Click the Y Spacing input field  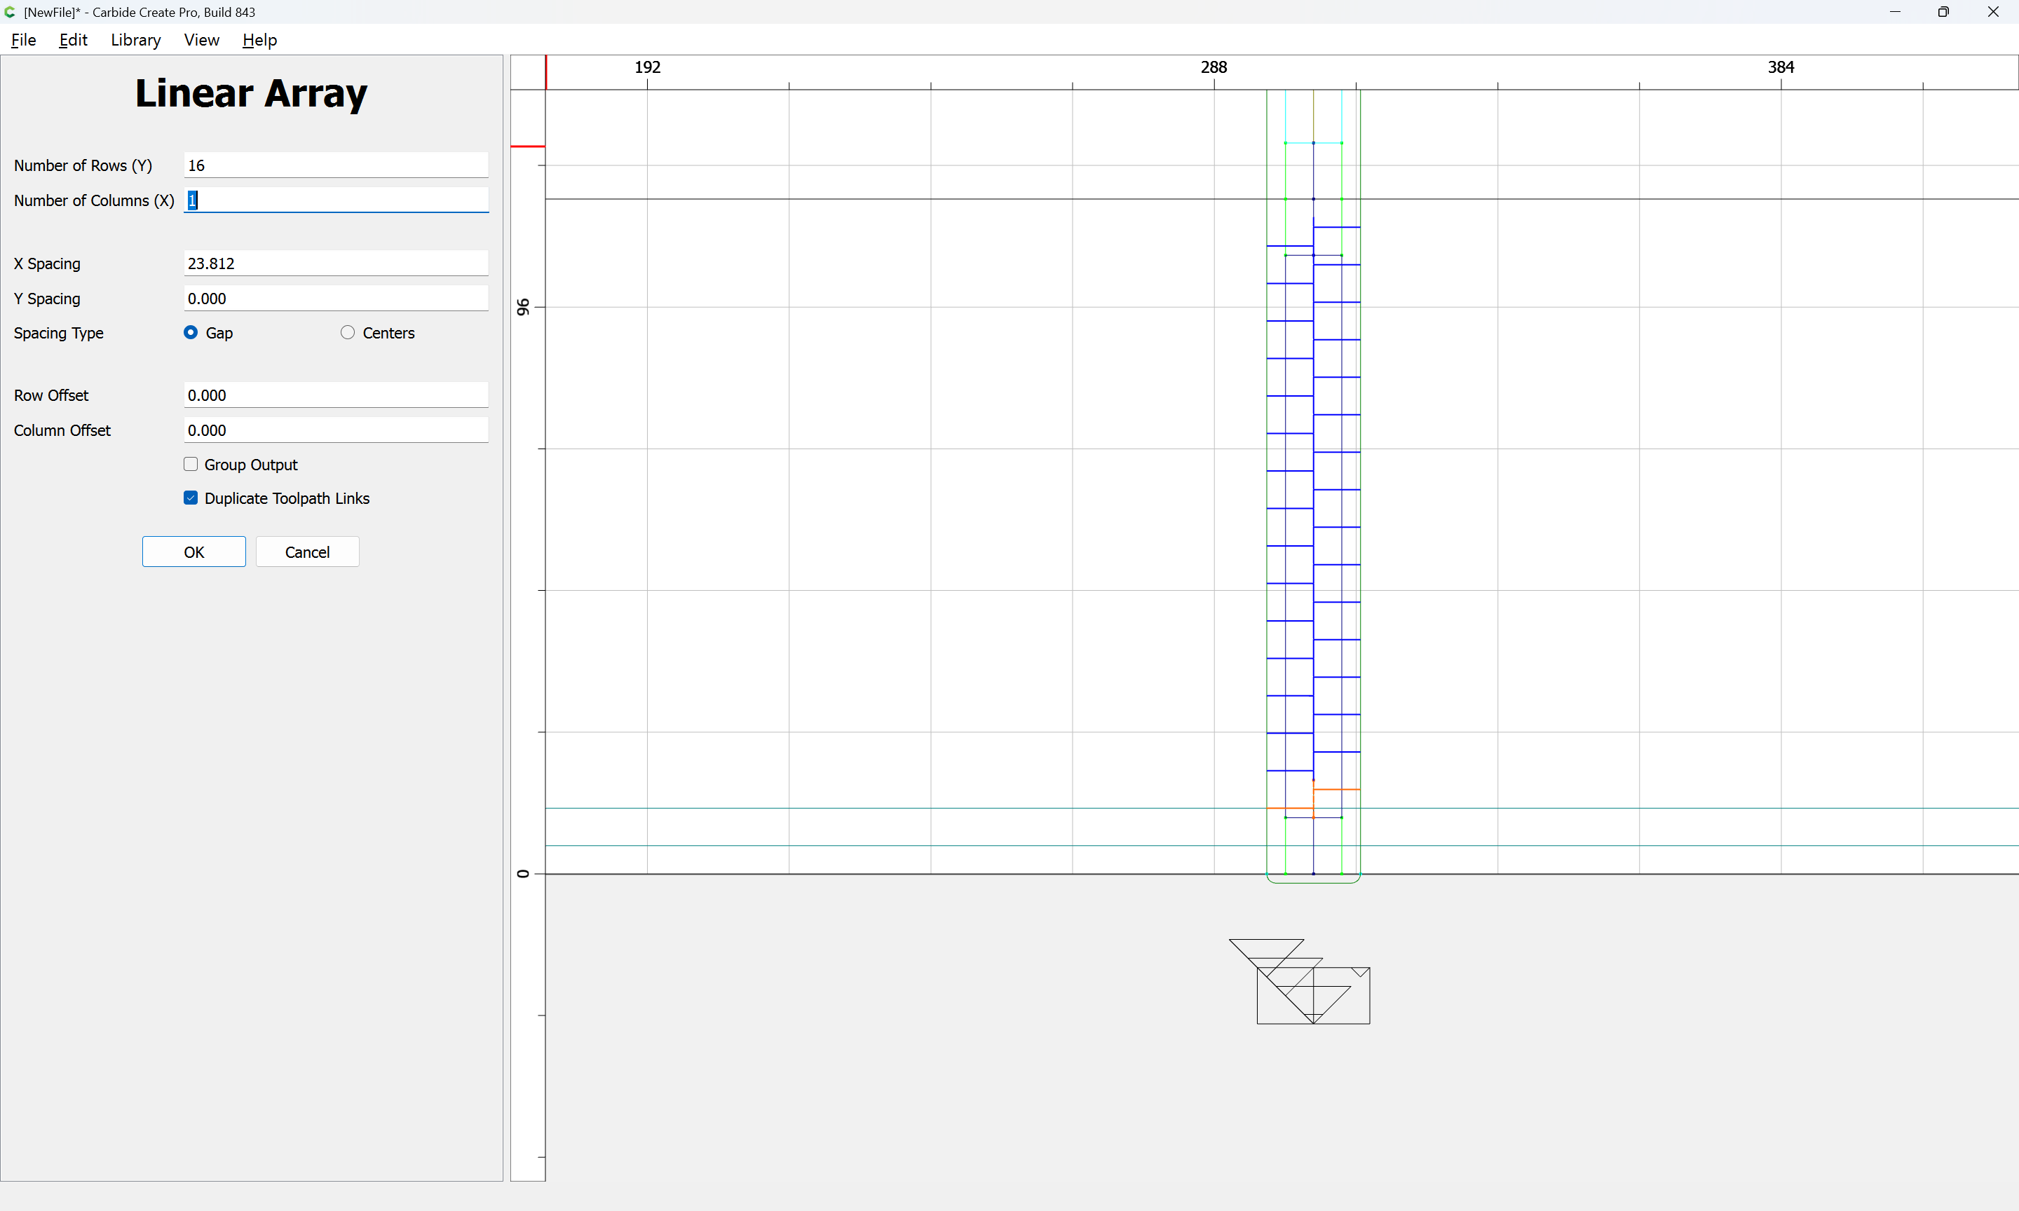(336, 299)
